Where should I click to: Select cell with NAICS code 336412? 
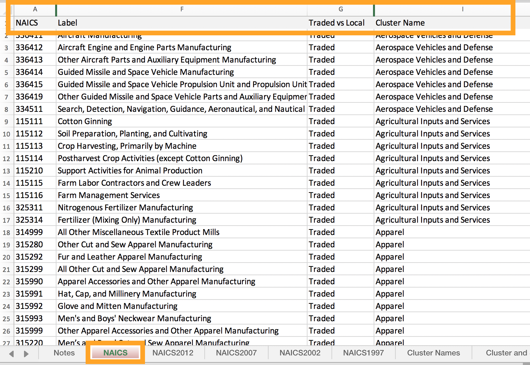(x=35, y=47)
